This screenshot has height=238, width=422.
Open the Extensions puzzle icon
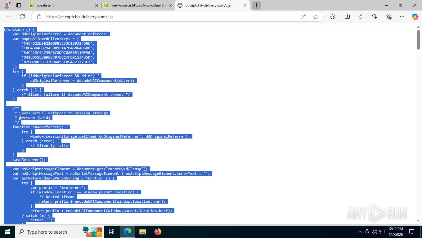[332, 17]
